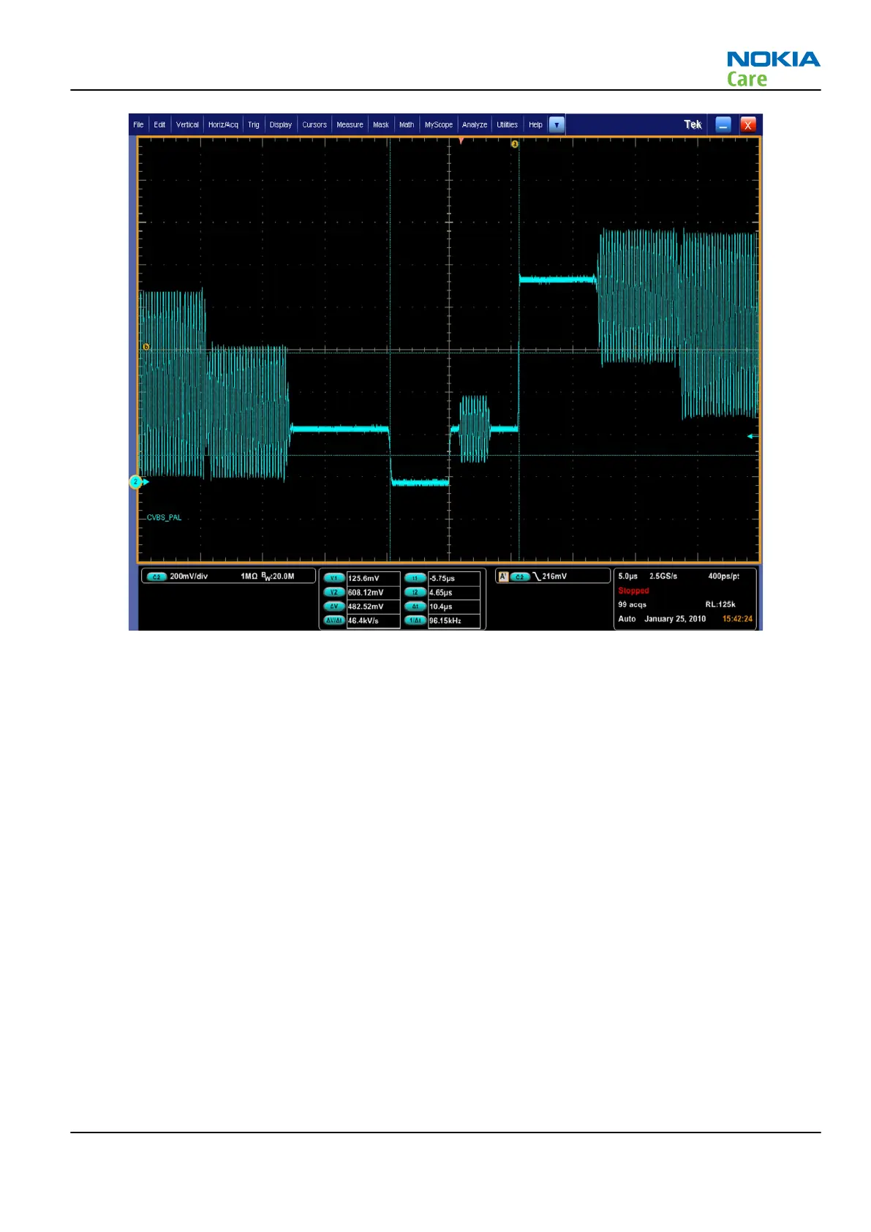
Task: Open the Trig menu
Action: 253,124
